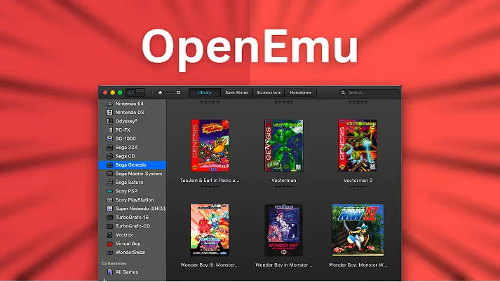
Task: Switch to grid view in toolbar
Action: coord(130,92)
